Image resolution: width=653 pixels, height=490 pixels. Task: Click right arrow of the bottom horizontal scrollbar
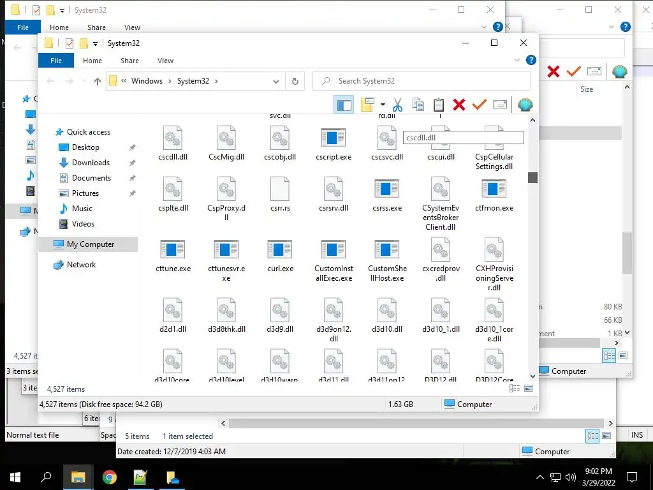[x=610, y=424]
